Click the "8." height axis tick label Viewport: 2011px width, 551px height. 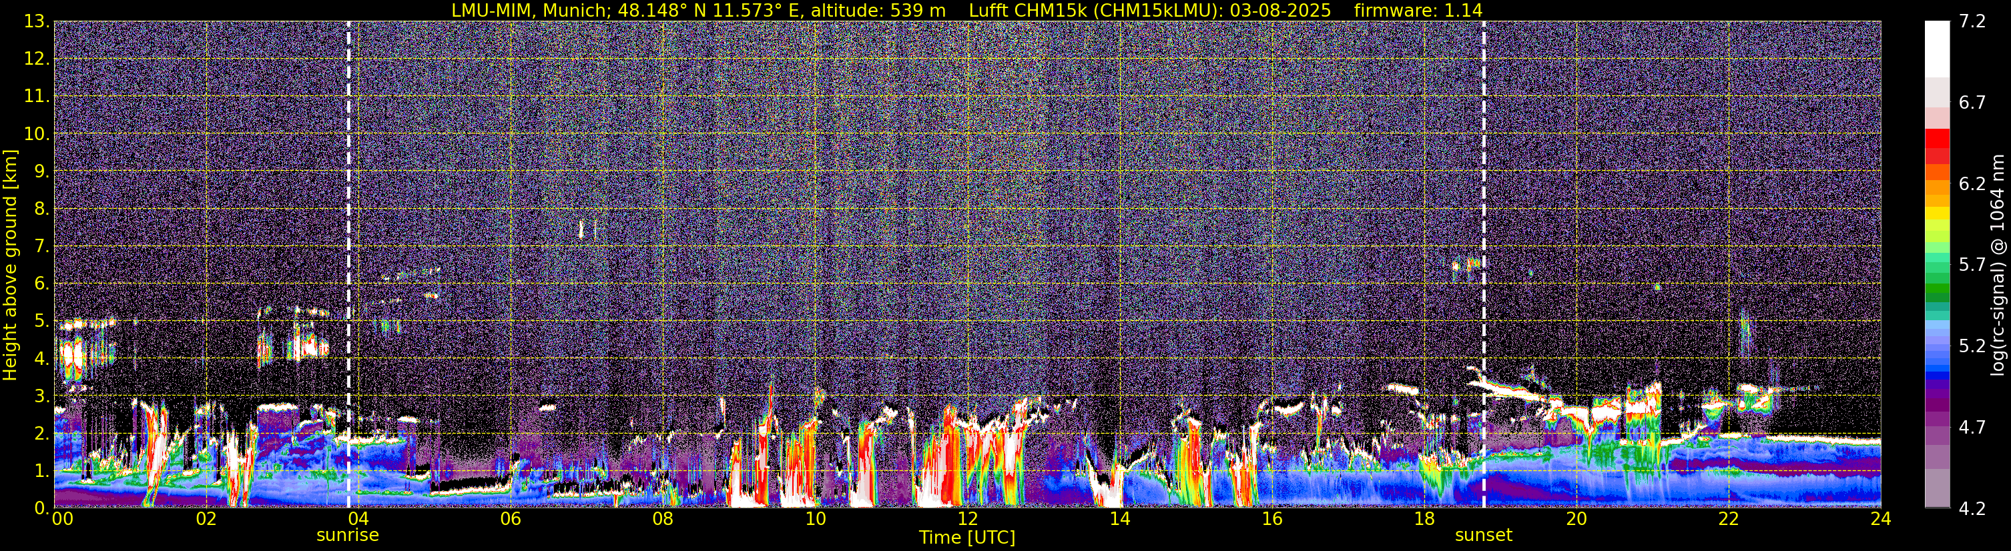click(x=42, y=209)
